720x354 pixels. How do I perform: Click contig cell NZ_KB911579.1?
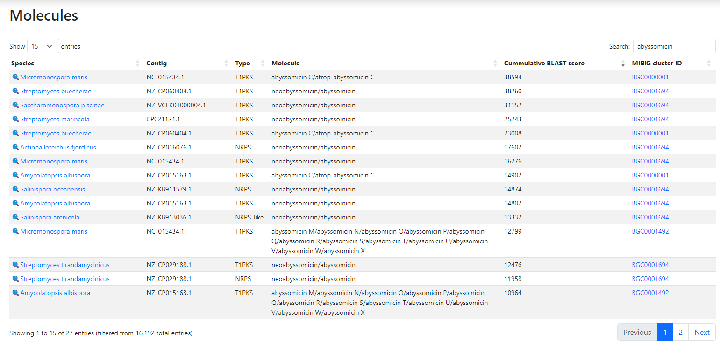[x=169, y=189]
